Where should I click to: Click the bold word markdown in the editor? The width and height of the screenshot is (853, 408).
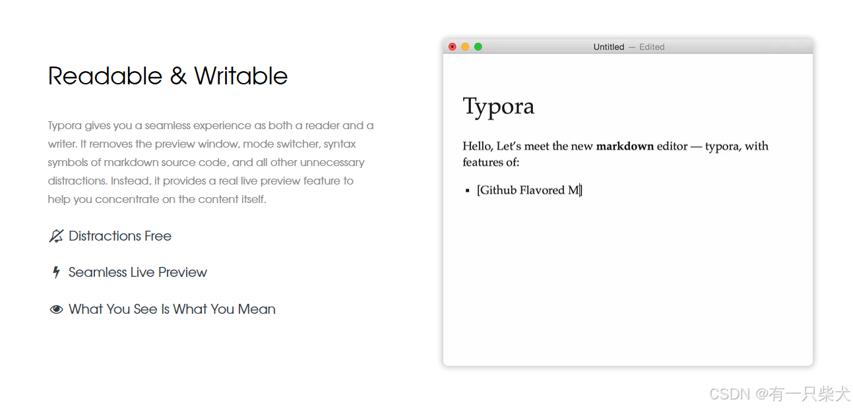tap(625, 146)
